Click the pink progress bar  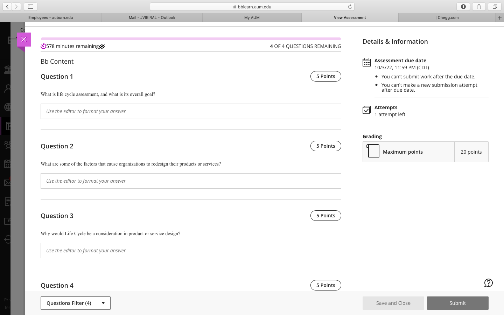coord(191,39)
